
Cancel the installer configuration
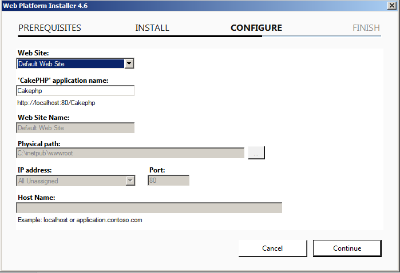273,248
